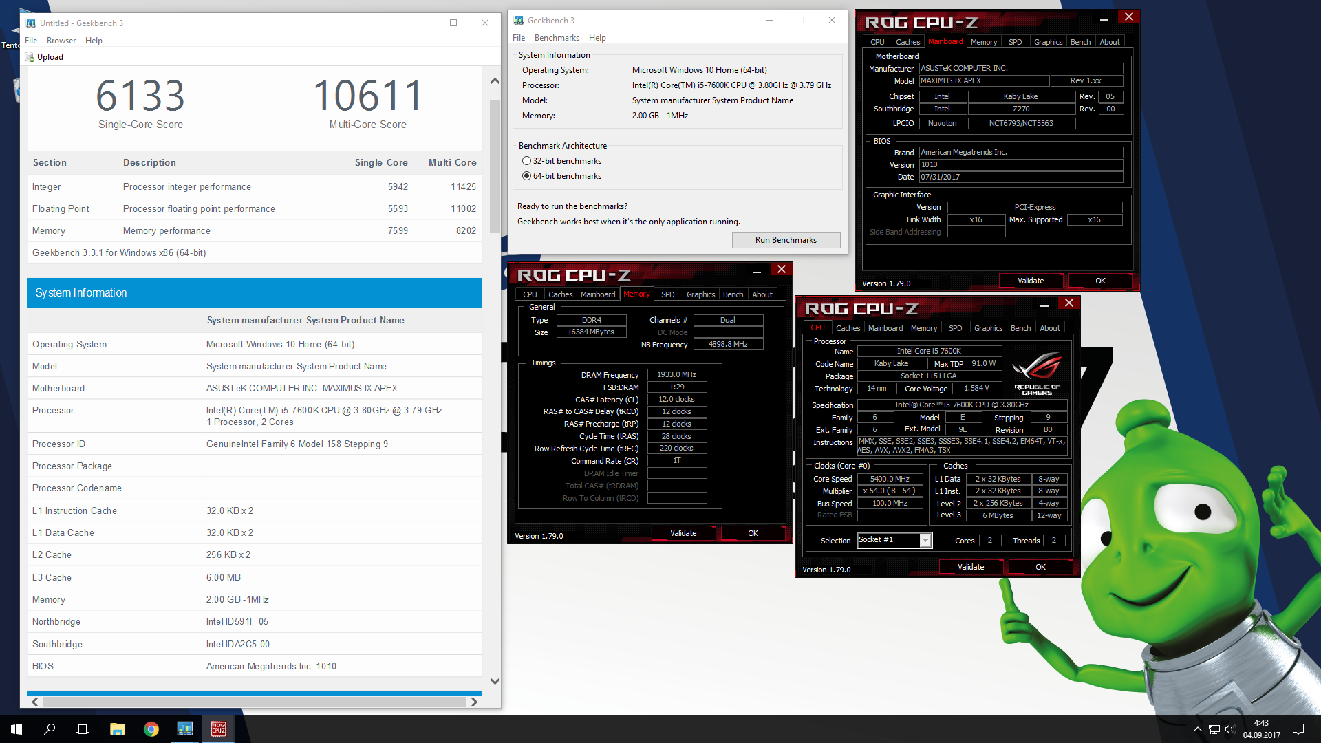
Task: Click OK in Mainboard CPU-Z window
Action: (1100, 281)
